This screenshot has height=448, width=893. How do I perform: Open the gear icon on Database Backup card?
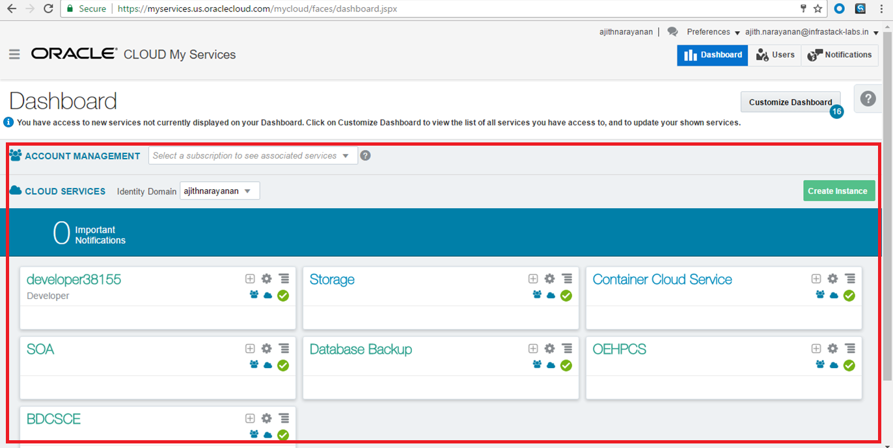pos(549,349)
